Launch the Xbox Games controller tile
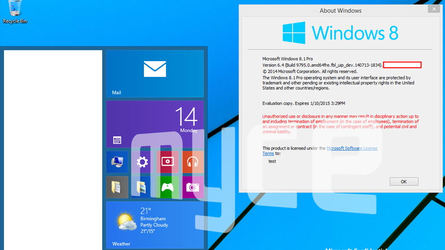Viewport: 445px width, 250px height. (x=168, y=187)
